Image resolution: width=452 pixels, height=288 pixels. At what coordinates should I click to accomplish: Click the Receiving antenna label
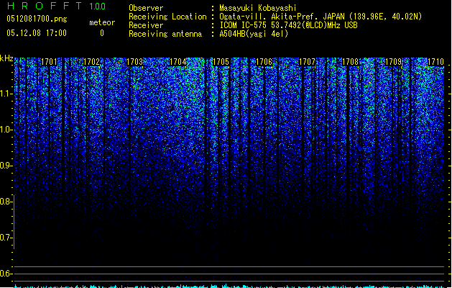(165, 34)
